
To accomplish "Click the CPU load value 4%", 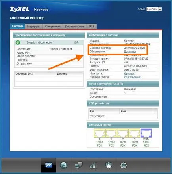I will [x=126, y=62].
